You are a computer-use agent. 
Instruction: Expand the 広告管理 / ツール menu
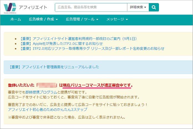[x=82, y=19]
